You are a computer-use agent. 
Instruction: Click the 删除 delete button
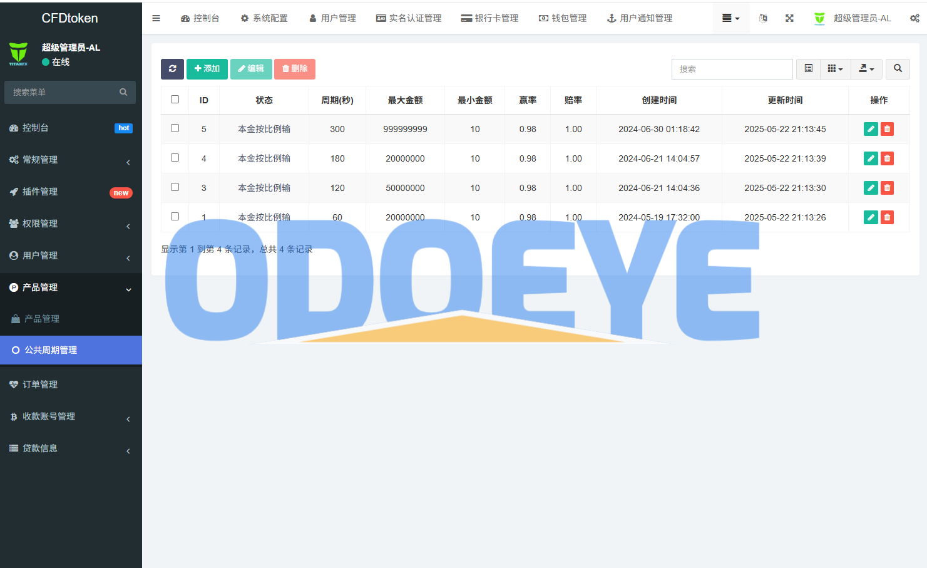coord(295,69)
